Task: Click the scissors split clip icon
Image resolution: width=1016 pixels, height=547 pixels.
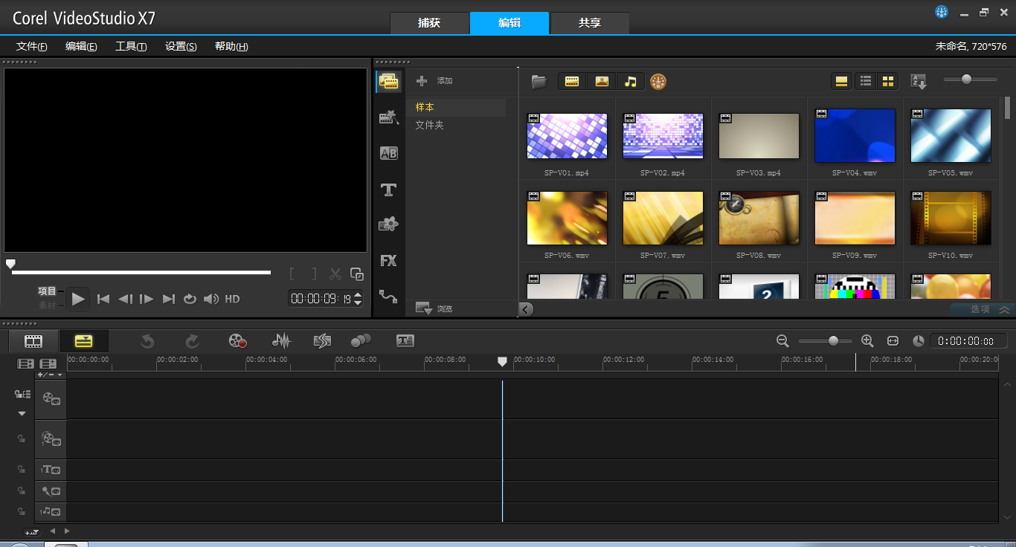Action: tap(335, 274)
